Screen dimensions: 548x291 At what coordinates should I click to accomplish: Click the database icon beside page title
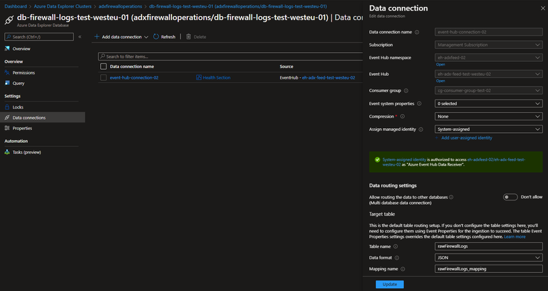point(9,20)
